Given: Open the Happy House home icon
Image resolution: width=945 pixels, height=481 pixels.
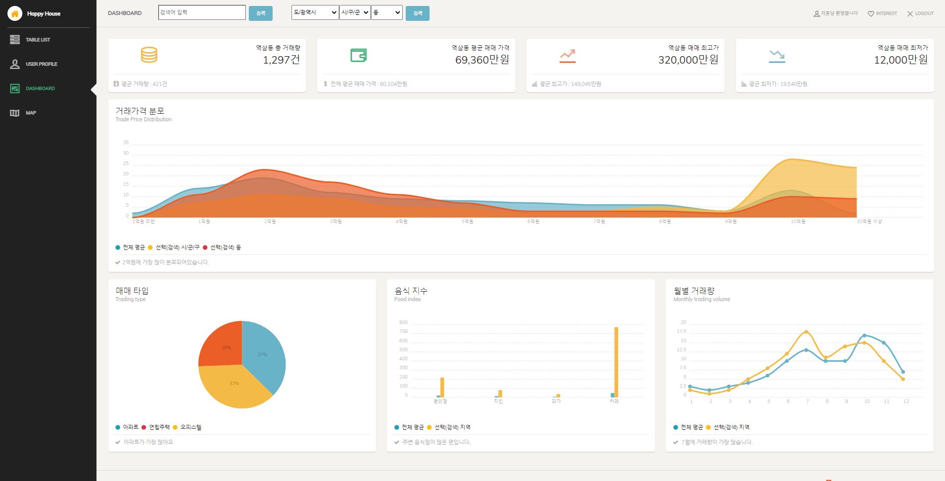Looking at the screenshot, I should coord(15,13).
